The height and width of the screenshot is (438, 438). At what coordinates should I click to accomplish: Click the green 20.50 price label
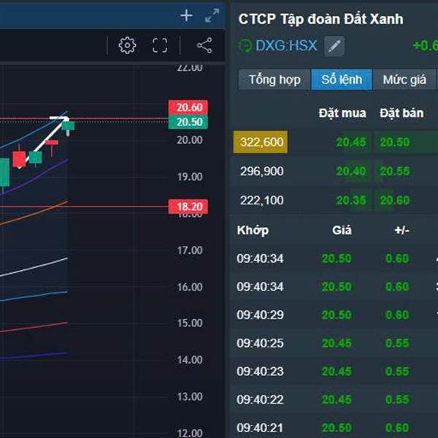(188, 122)
